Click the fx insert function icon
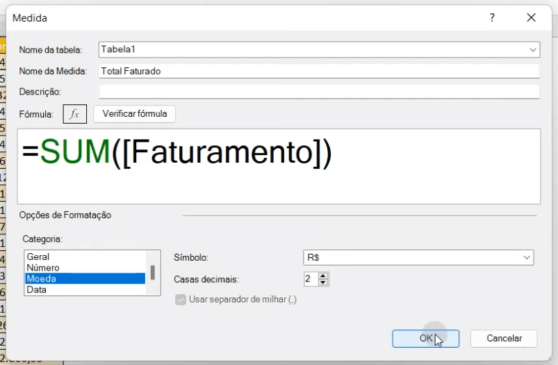Image resolution: width=558 pixels, height=365 pixels. point(75,114)
